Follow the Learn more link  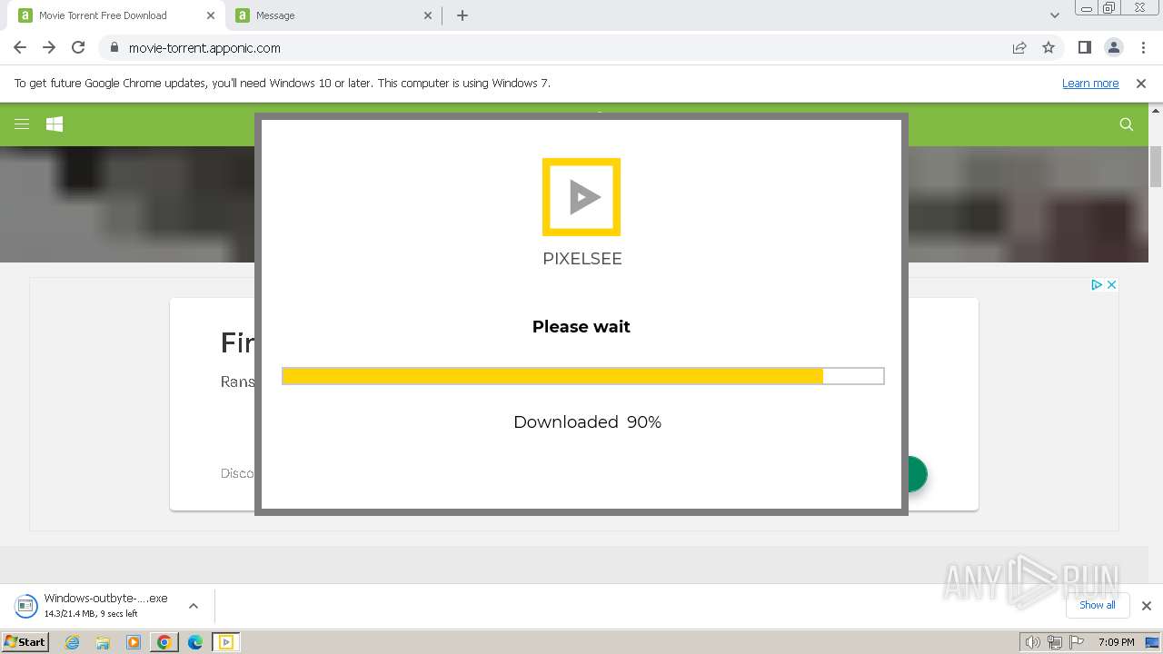point(1090,84)
